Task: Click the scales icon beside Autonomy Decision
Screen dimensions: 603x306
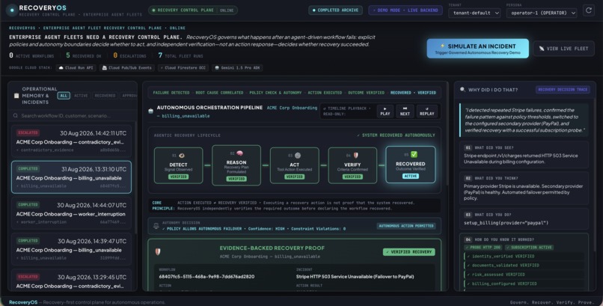Action: coord(156,226)
